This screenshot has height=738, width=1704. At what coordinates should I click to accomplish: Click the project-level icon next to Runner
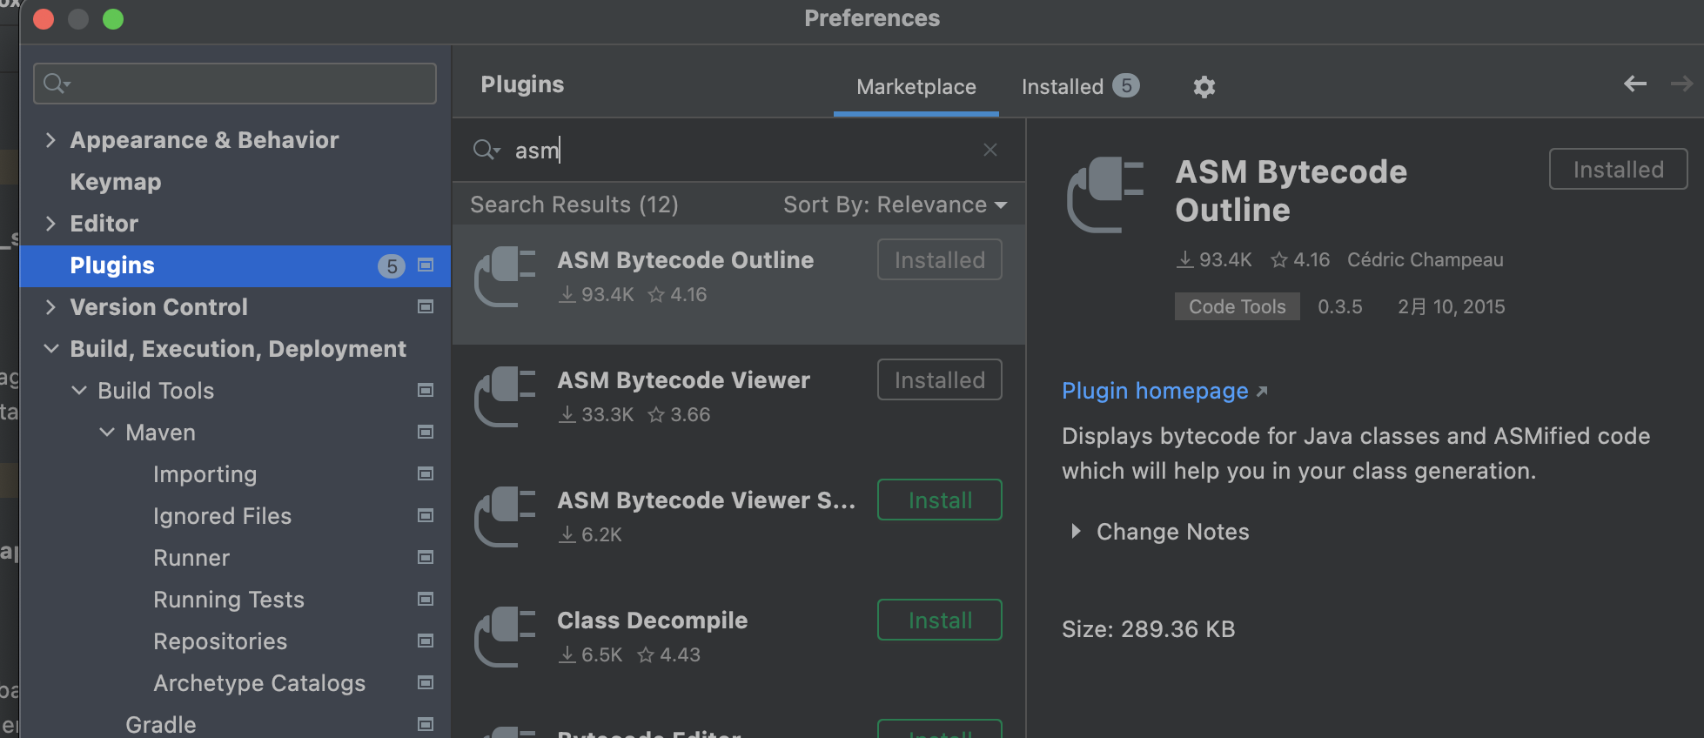[x=426, y=557]
